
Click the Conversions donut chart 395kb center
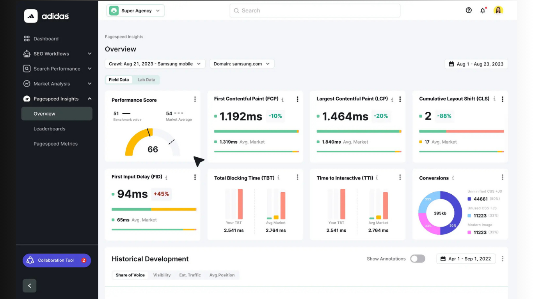click(440, 213)
